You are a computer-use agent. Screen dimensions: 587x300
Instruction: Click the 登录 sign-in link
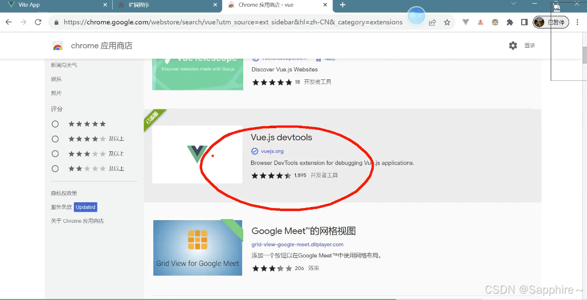(530, 46)
